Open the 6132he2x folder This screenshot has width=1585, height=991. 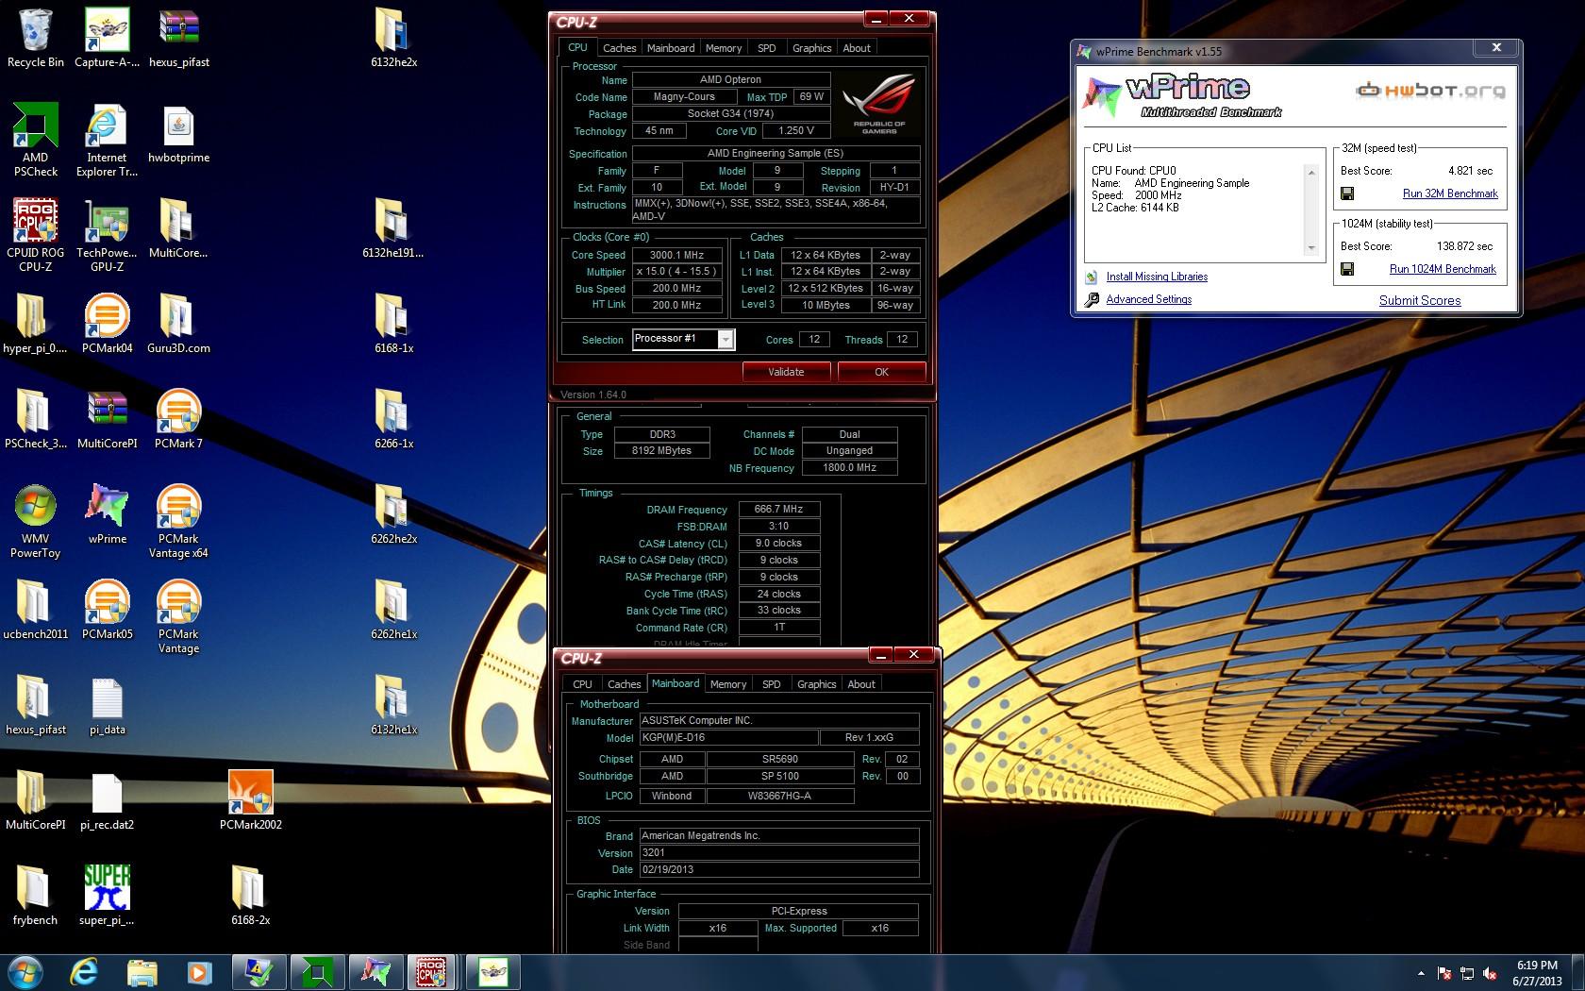pos(393,38)
